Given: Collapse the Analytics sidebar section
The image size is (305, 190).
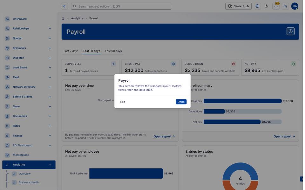Looking at the screenshot, I should (50, 165).
